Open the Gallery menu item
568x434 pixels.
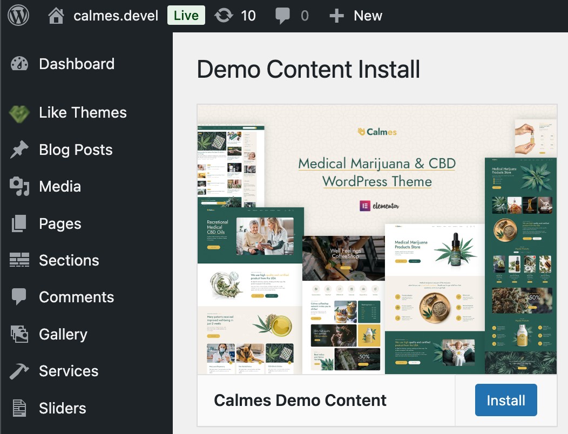pyautogui.click(x=63, y=334)
